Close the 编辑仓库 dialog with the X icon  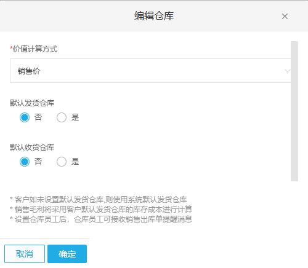285,16
